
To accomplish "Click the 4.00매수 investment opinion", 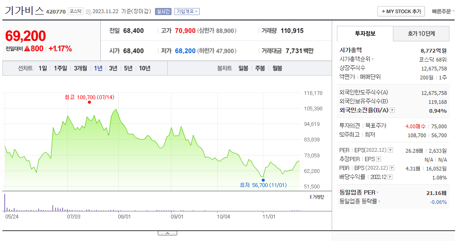I will 416,126.
